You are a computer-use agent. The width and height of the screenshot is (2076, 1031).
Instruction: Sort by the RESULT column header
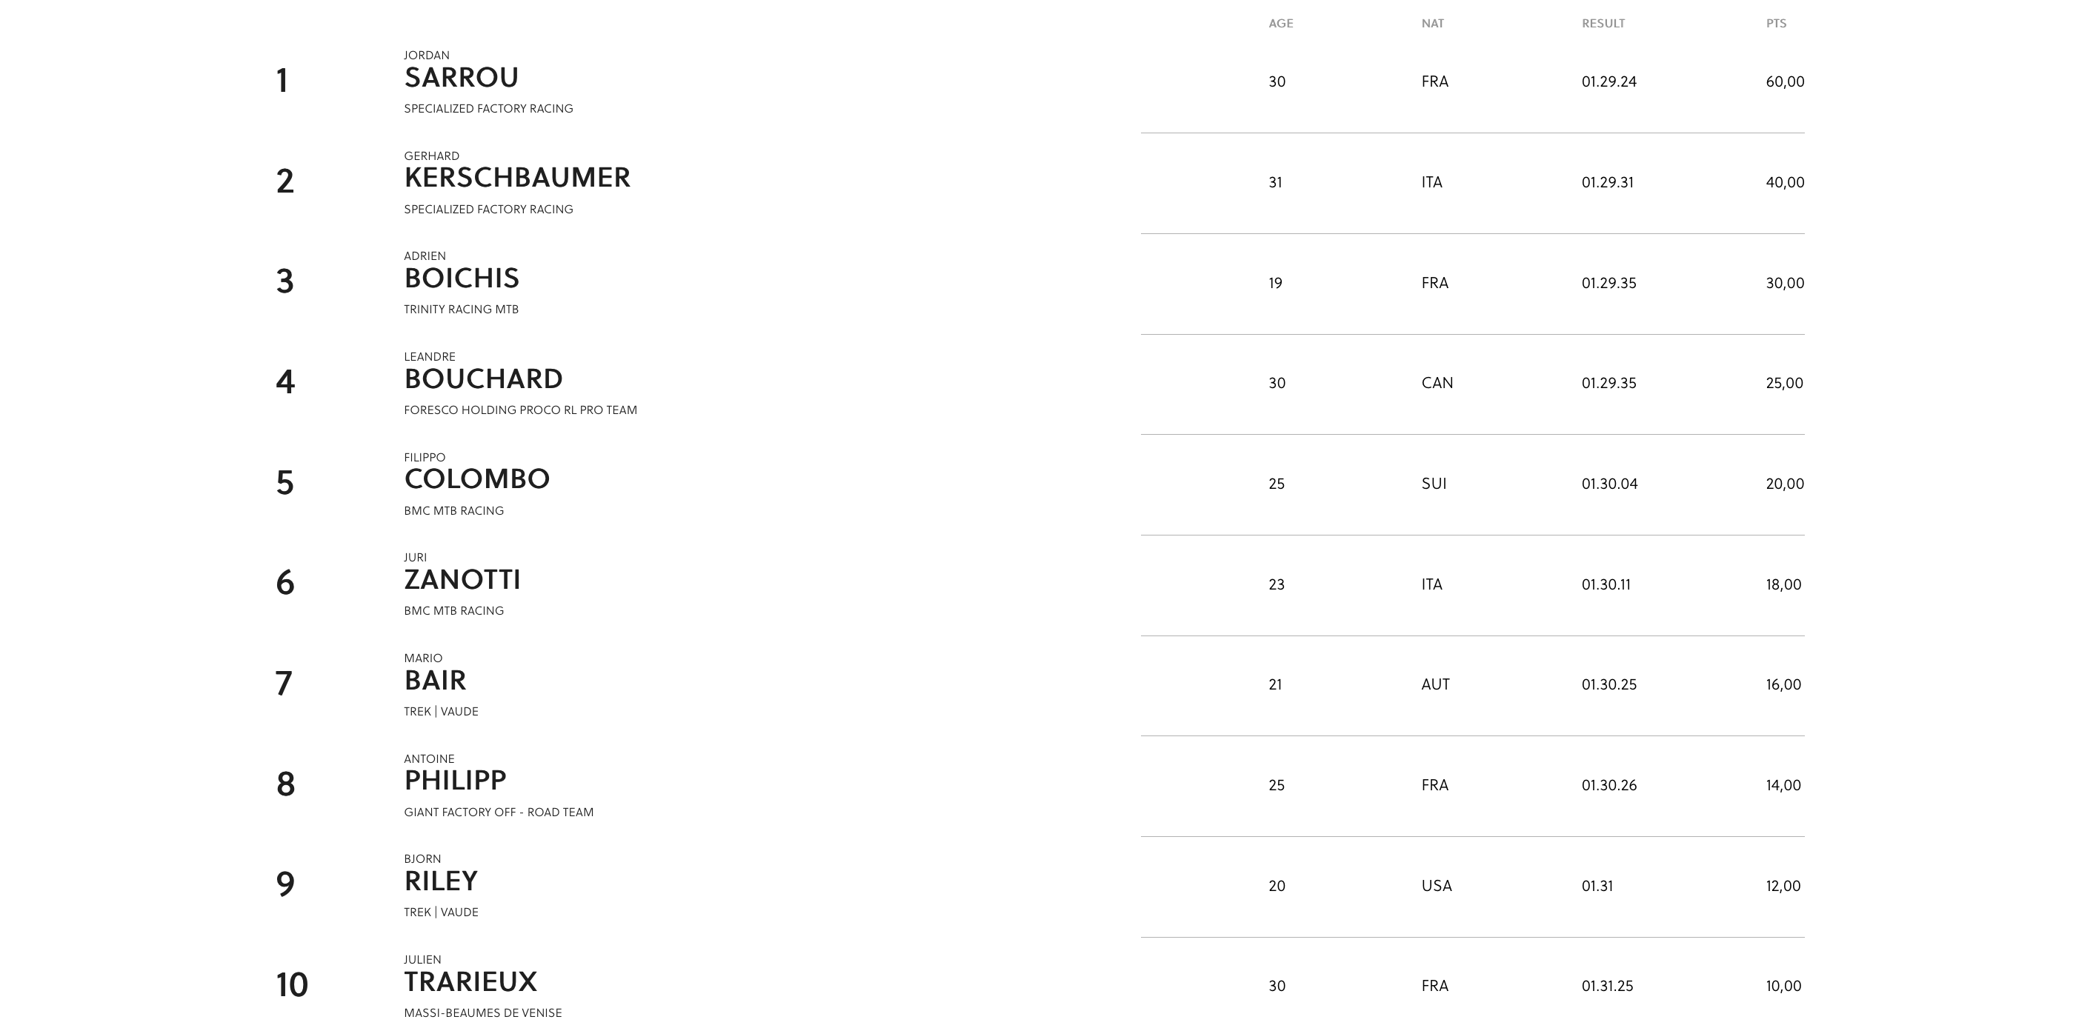click(x=1603, y=24)
